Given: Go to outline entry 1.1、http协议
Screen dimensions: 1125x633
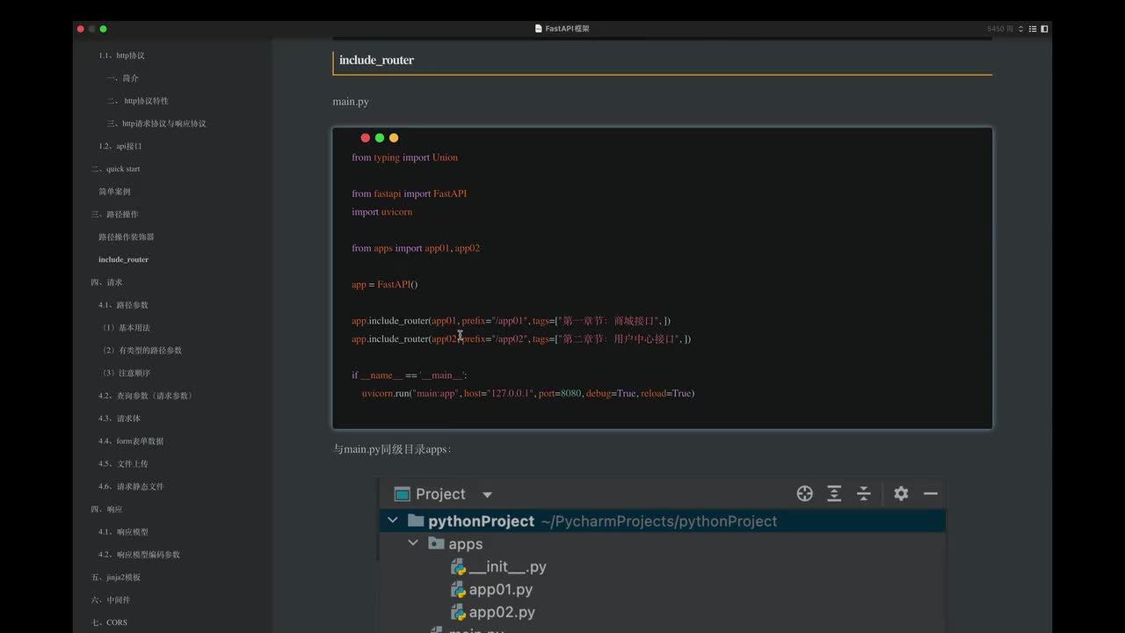Looking at the screenshot, I should pos(121,55).
